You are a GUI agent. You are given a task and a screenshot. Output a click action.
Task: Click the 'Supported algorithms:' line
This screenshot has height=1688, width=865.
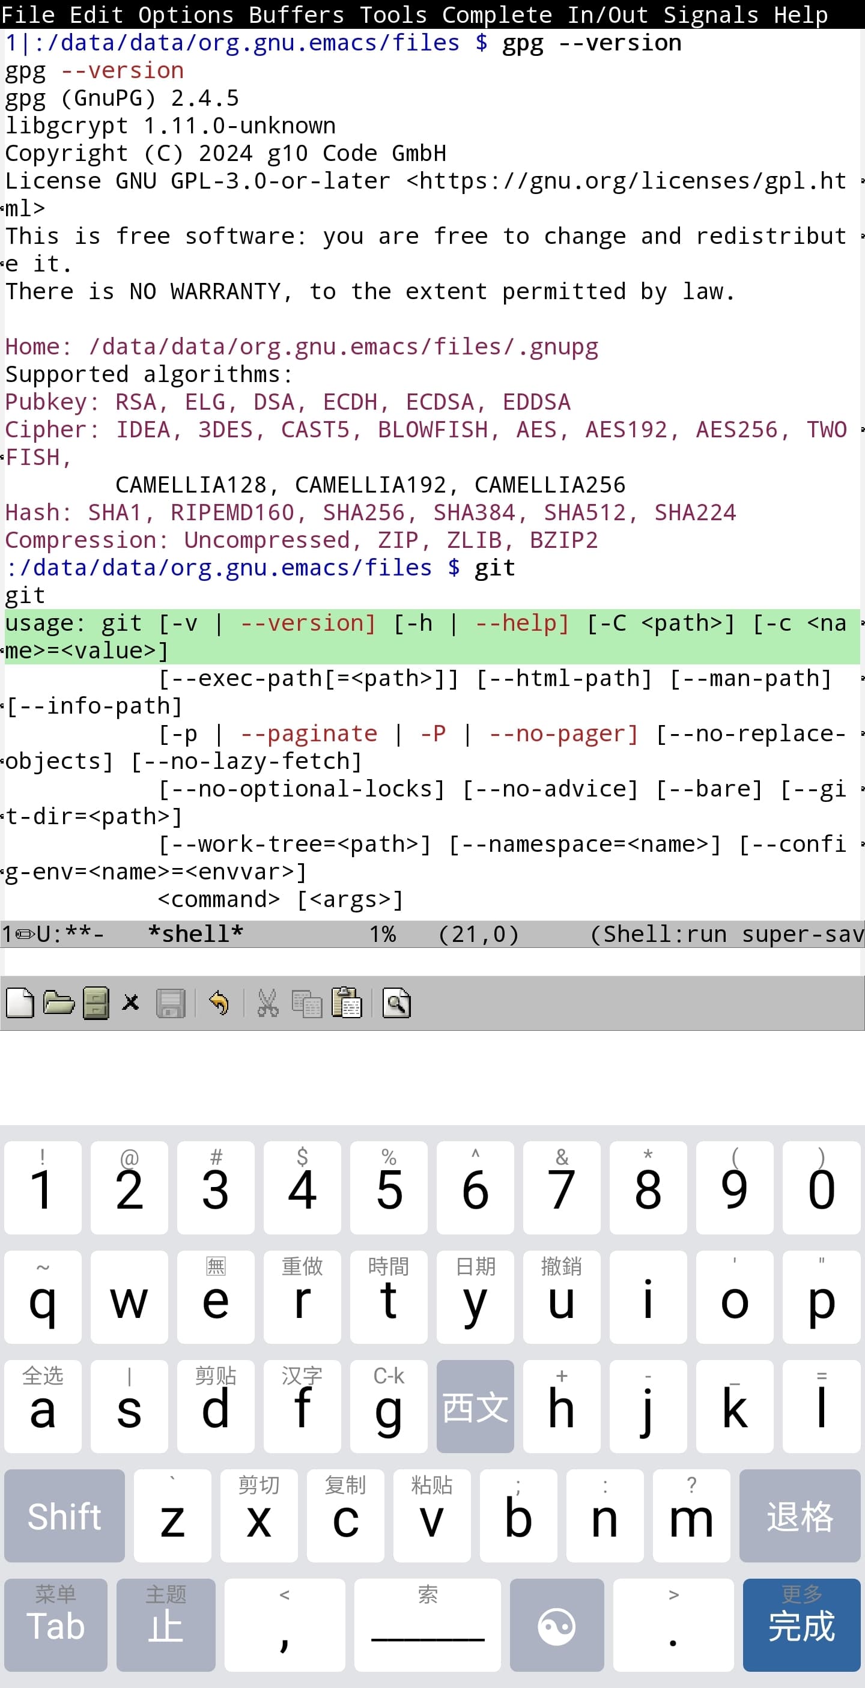[149, 374]
